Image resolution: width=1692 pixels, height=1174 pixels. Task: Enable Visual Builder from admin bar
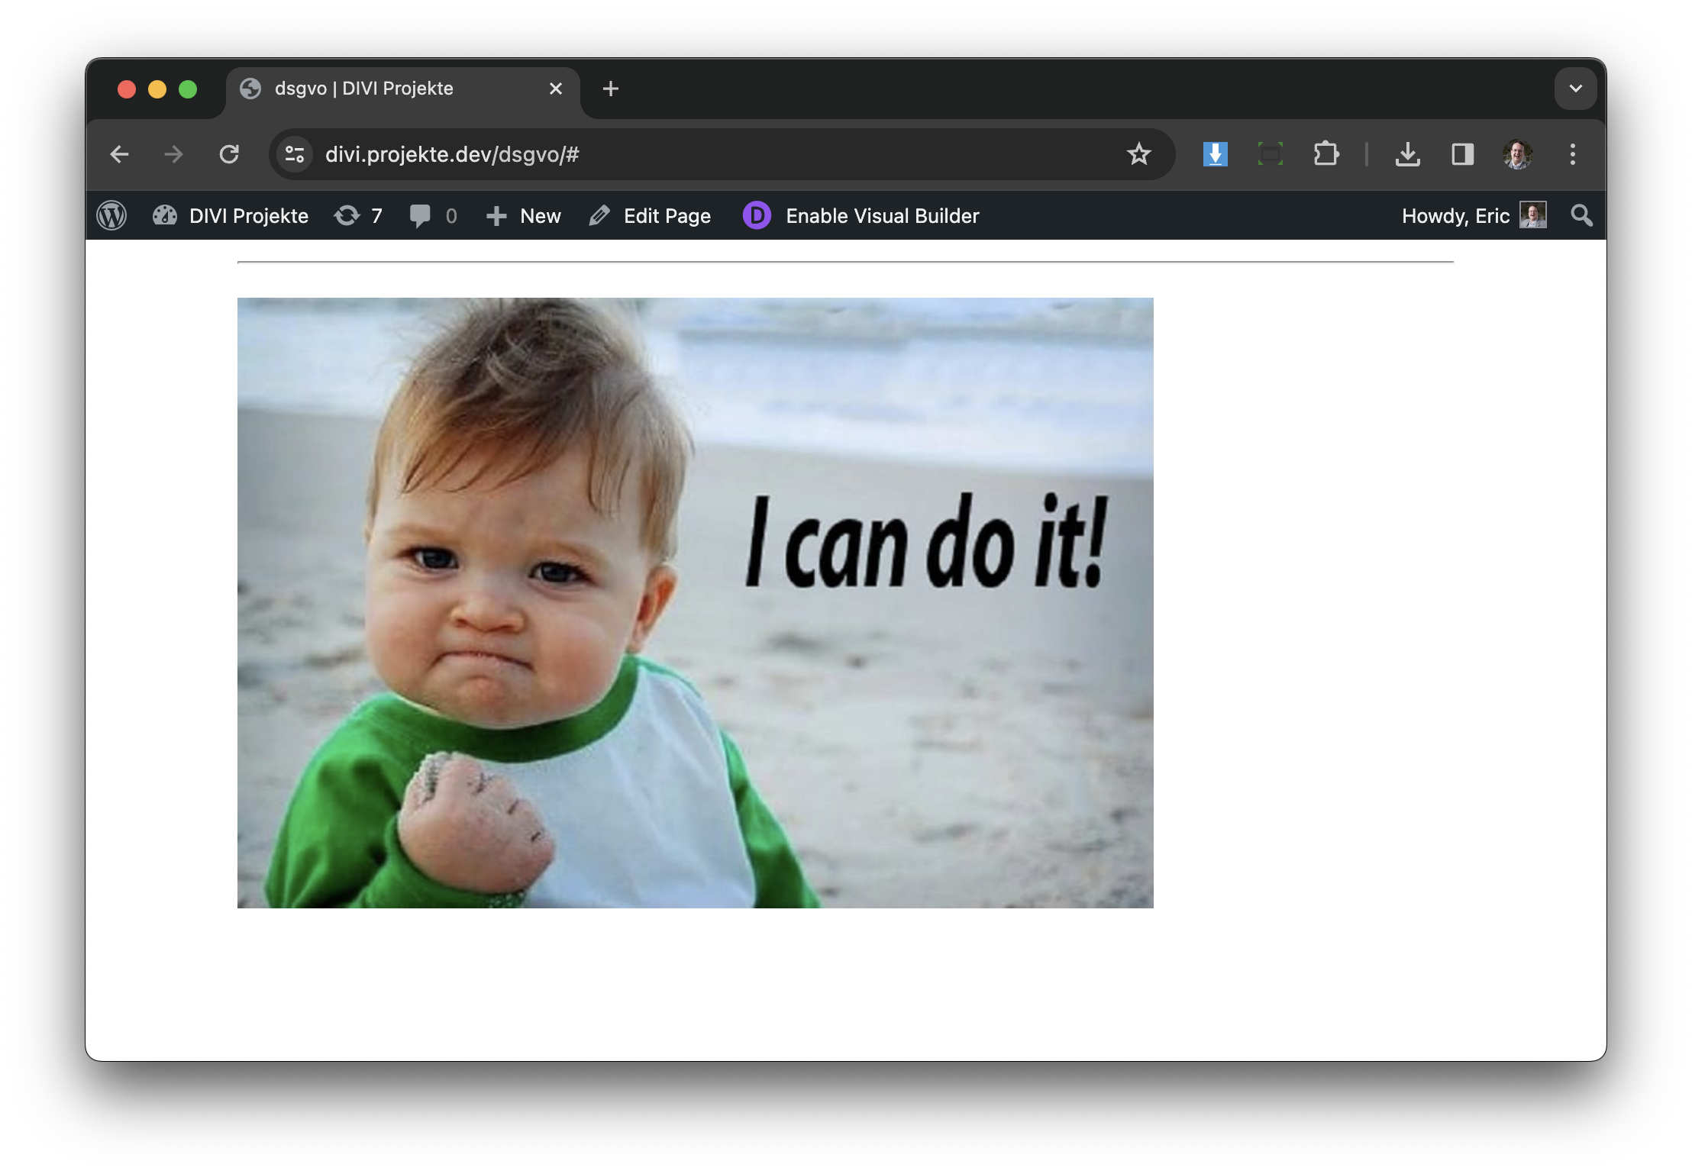[x=861, y=216]
